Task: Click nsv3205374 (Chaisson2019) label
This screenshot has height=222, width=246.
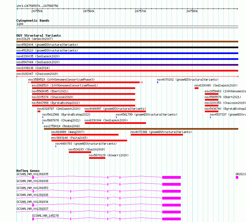Action: click(x=53, y=97)
